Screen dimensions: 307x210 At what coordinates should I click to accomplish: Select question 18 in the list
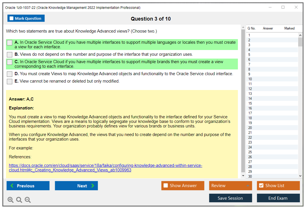click(x=272, y=118)
